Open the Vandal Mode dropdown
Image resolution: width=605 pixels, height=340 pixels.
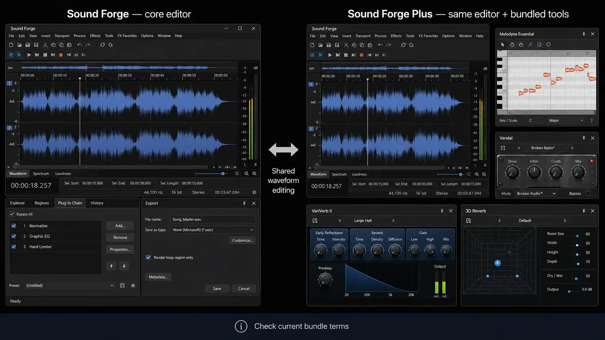(536, 194)
